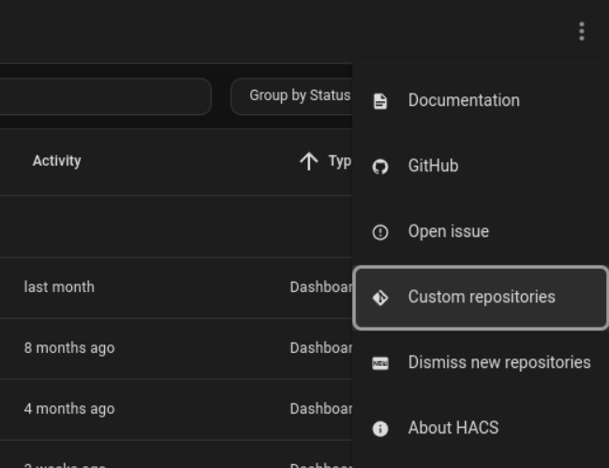The height and width of the screenshot is (468, 609).
Task: Click the Custom repositories git icon
Action: [x=380, y=298]
